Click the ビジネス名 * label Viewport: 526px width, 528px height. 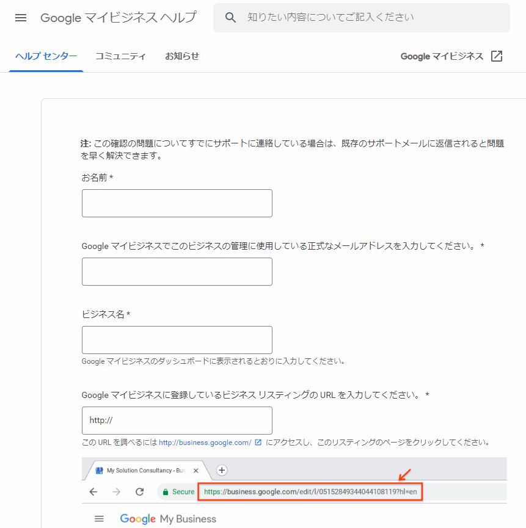point(106,314)
